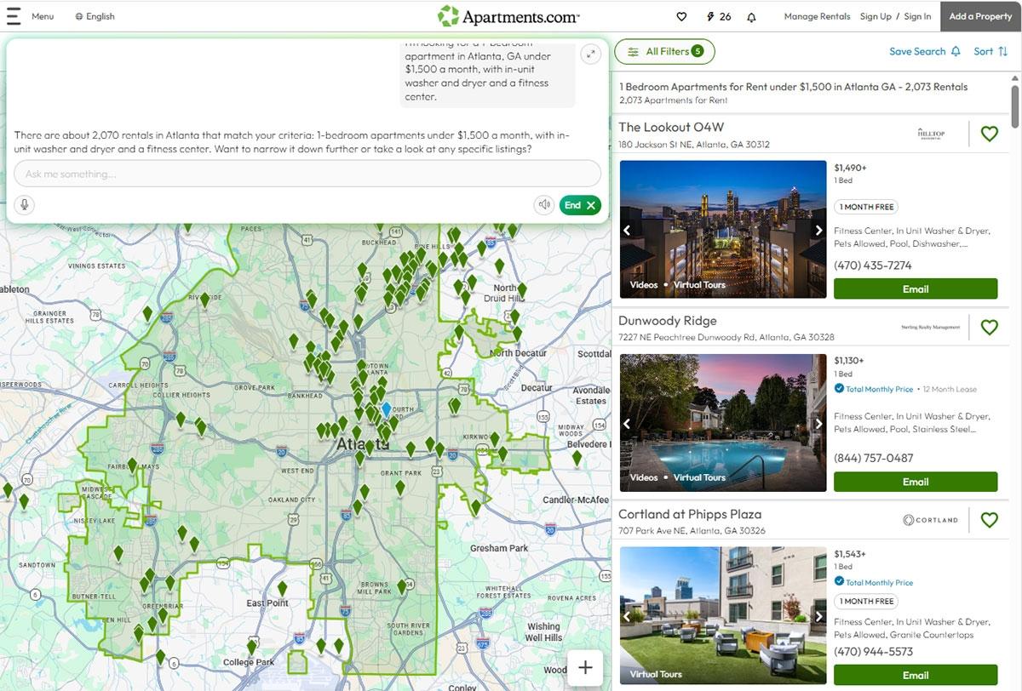
Task: Call (844) 757-0487 phone number
Action: point(874,458)
